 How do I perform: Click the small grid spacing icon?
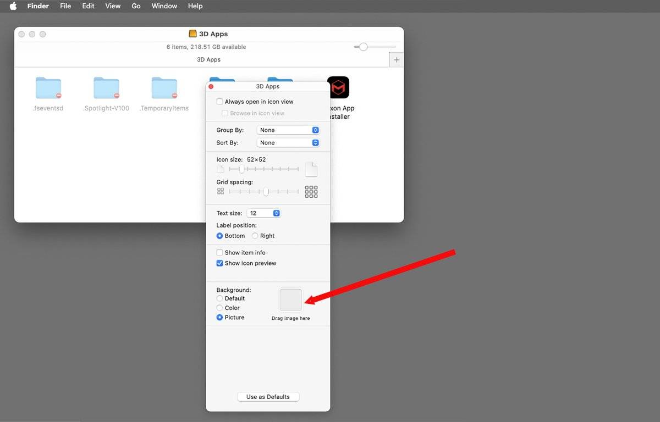pos(221,191)
